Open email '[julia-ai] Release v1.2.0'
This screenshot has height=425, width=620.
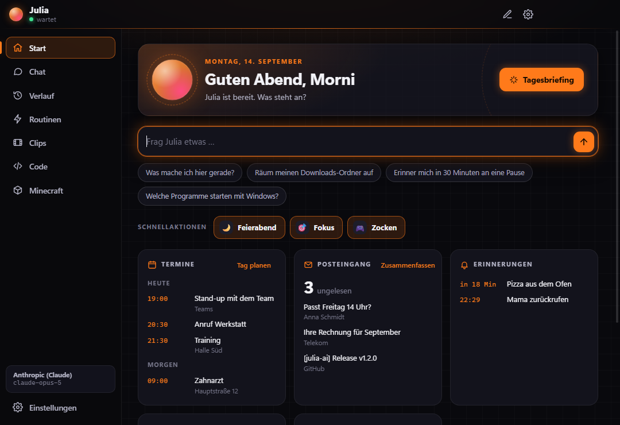(368, 363)
